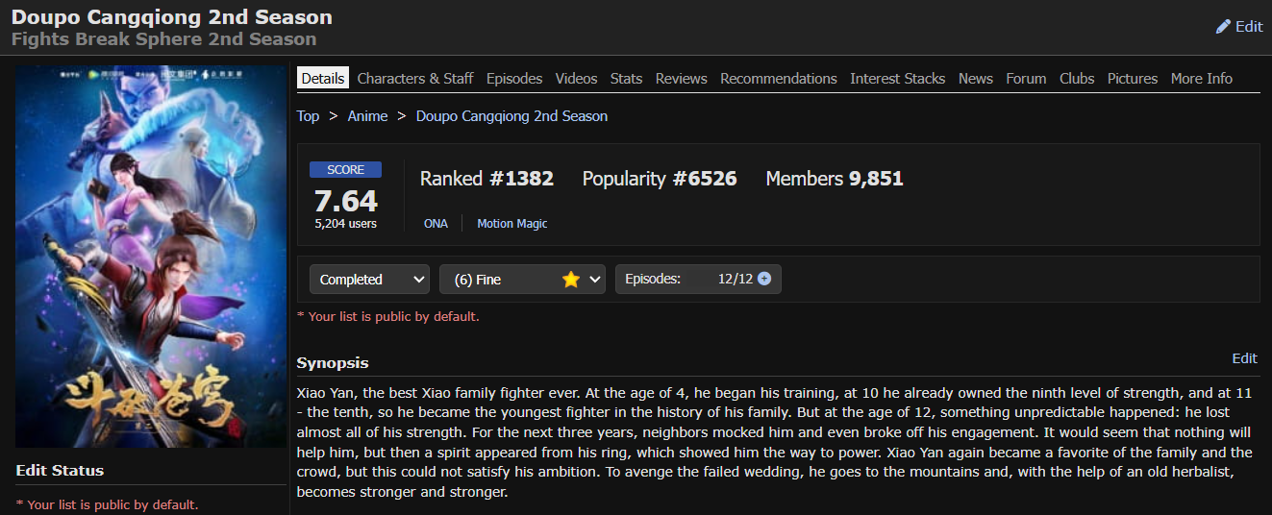Click the anime poster image

[151, 257]
